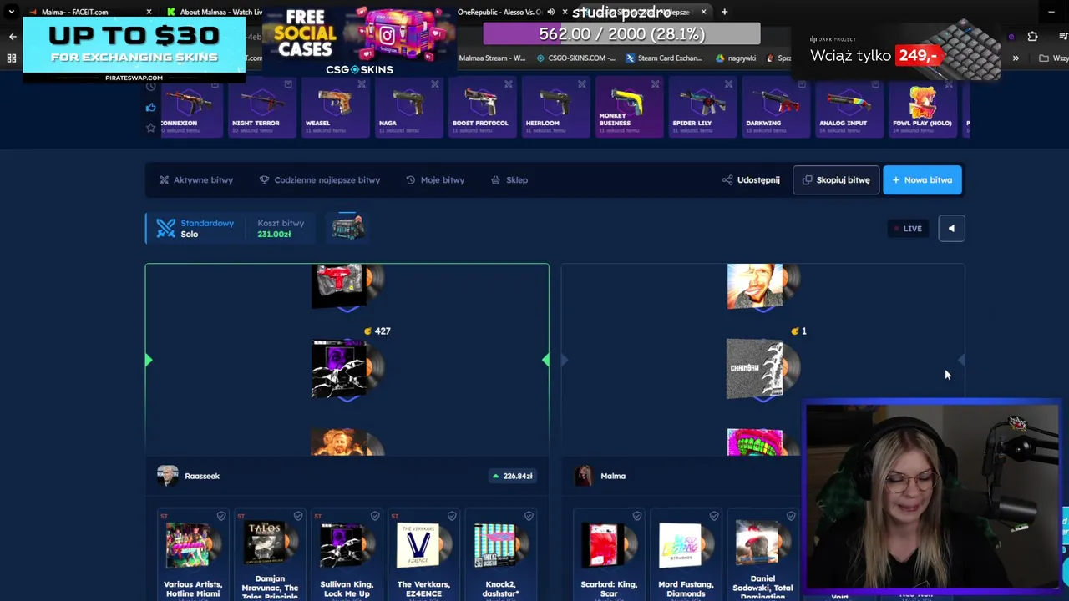This screenshot has width=1069, height=601.
Task: Click the thumbs-up icon left of live drops
Action: click(150, 107)
